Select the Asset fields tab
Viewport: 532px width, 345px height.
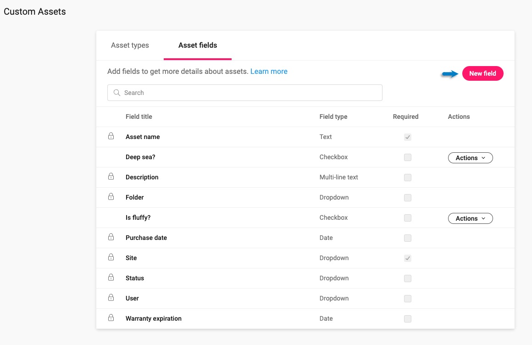198,45
